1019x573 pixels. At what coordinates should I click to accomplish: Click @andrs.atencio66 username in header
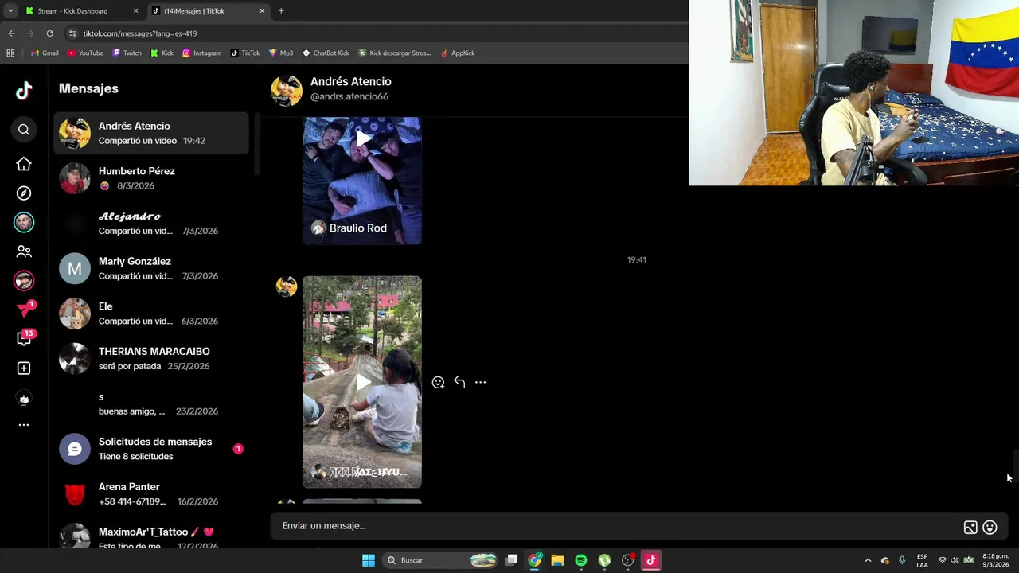coord(349,96)
